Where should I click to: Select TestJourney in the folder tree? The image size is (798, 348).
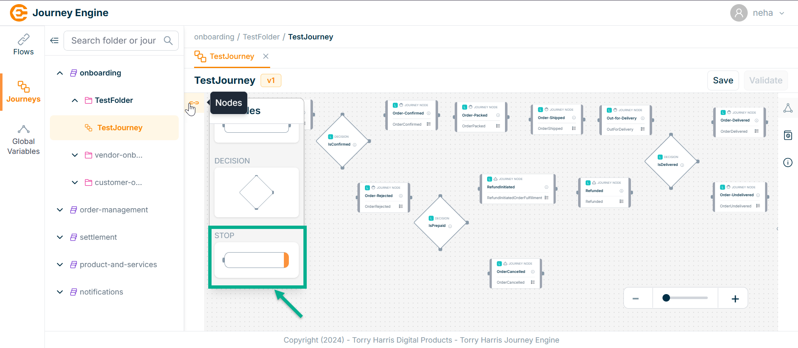pos(119,128)
